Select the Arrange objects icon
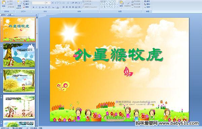 coord(121,4)
